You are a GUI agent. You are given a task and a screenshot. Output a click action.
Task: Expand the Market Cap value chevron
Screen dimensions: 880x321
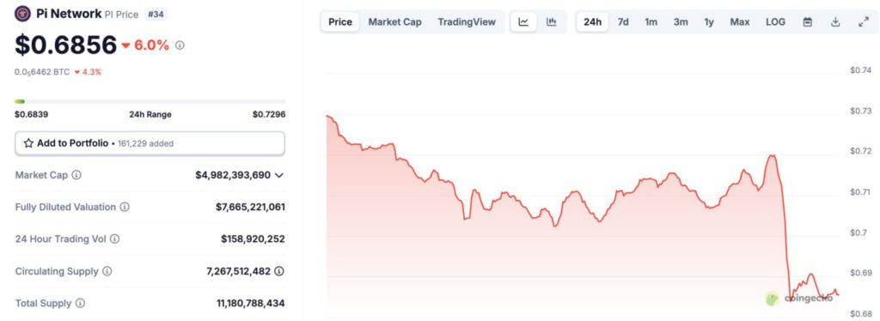(x=279, y=175)
